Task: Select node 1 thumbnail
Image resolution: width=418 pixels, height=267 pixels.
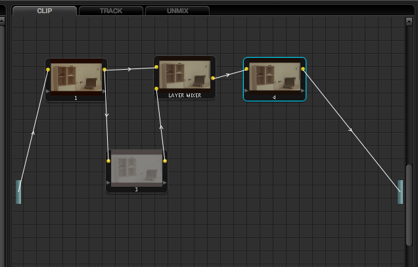Action: [76, 77]
